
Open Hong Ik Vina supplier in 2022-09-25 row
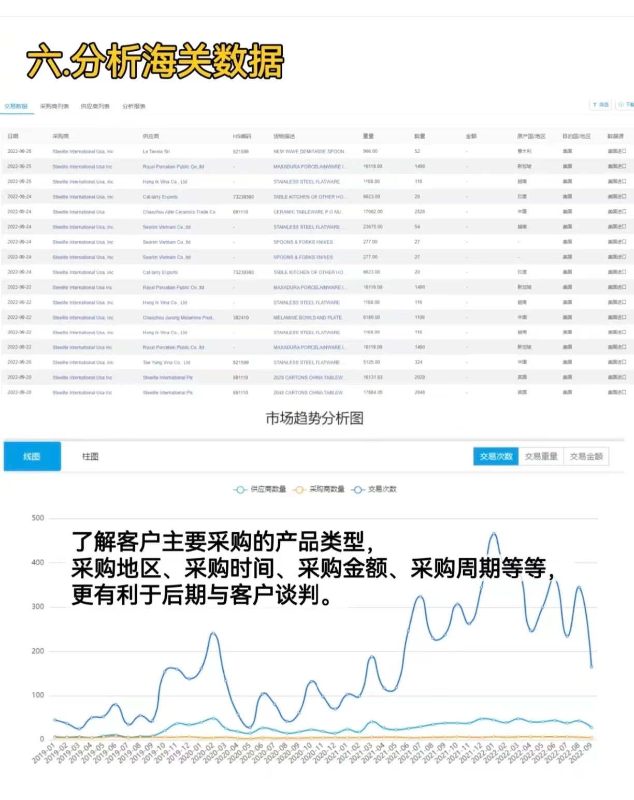point(165,182)
